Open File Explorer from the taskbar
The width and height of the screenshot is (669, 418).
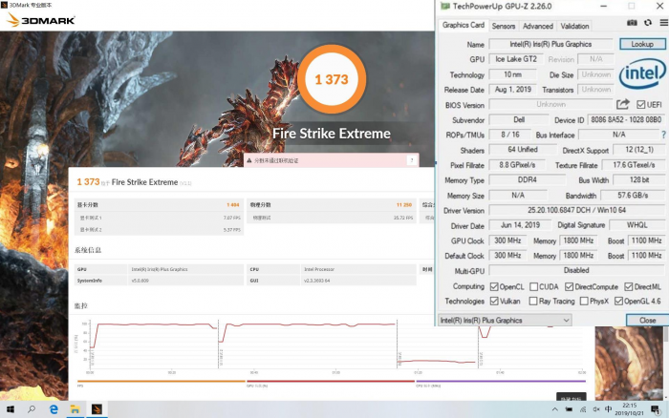point(76,408)
